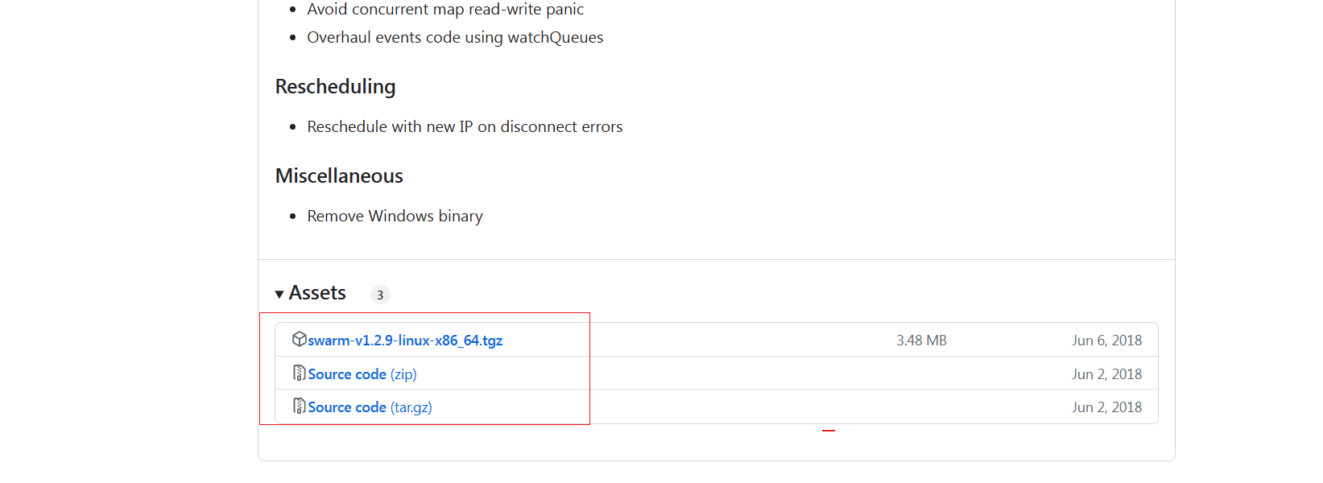Click the "Remove Windows binary" bullet text
The height and width of the screenshot is (483, 1323).
click(x=395, y=216)
